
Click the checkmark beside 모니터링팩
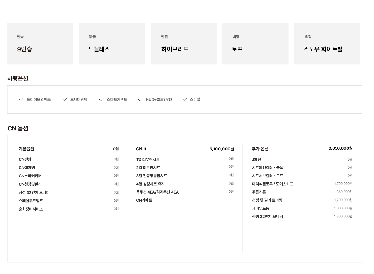tap(65, 100)
